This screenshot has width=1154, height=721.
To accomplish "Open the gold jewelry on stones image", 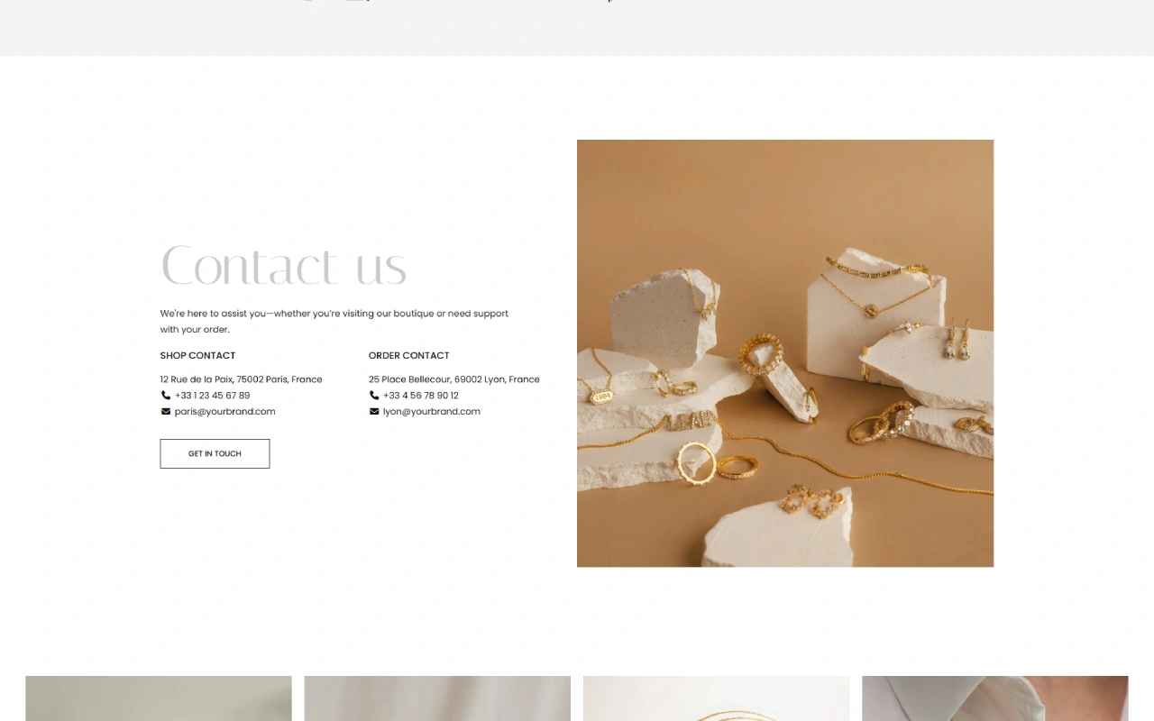I will 785,353.
